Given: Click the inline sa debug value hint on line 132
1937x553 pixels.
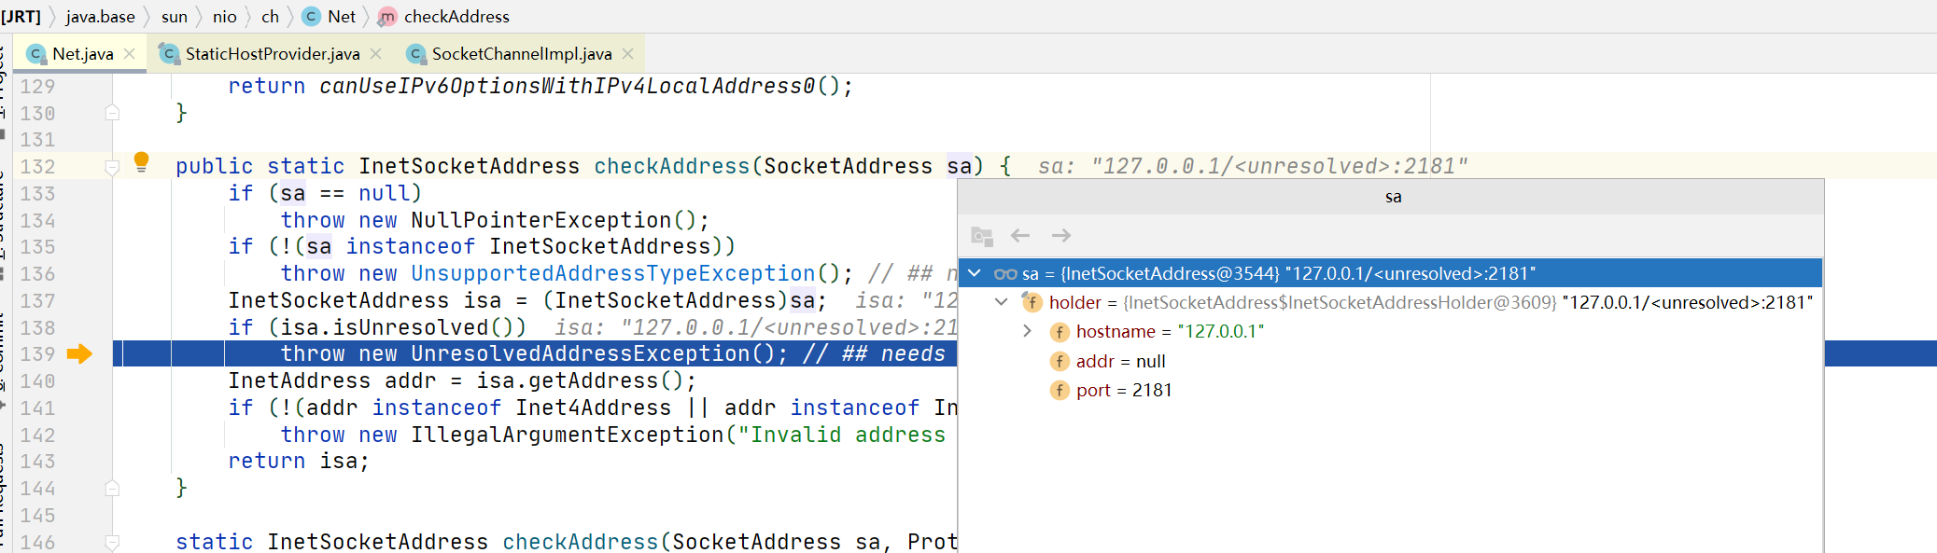Looking at the screenshot, I should 1253,166.
